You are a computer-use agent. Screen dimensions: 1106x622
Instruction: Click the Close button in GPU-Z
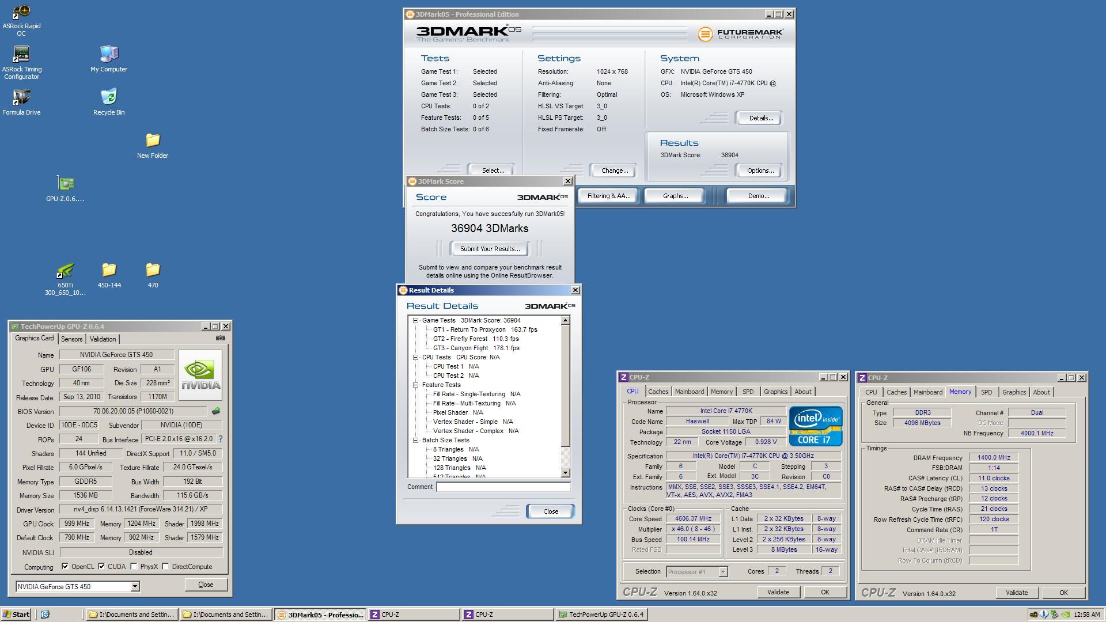pos(206,585)
